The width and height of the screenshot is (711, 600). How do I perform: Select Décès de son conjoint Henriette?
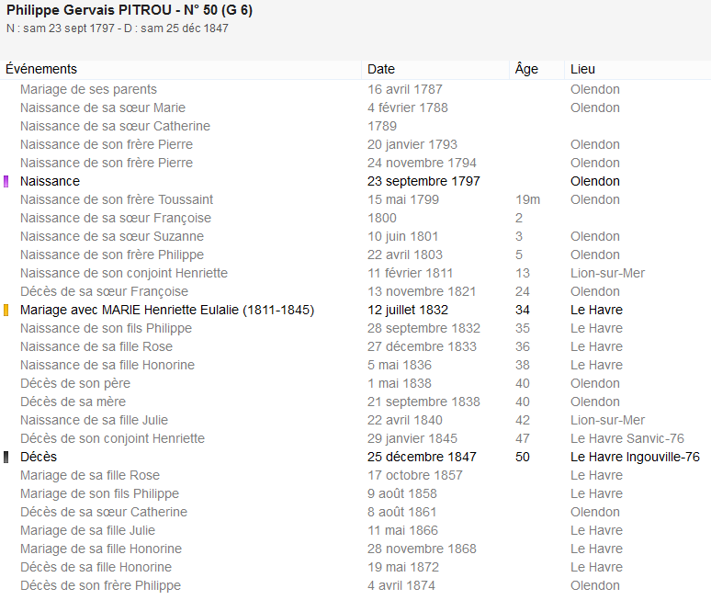click(x=355, y=438)
